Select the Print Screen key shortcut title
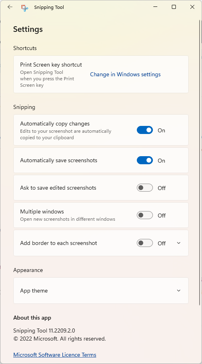Screen dimensions: 202x364 (x=51, y=65)
